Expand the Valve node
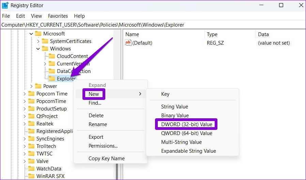306x180 pixels. (x=25, y=161)
